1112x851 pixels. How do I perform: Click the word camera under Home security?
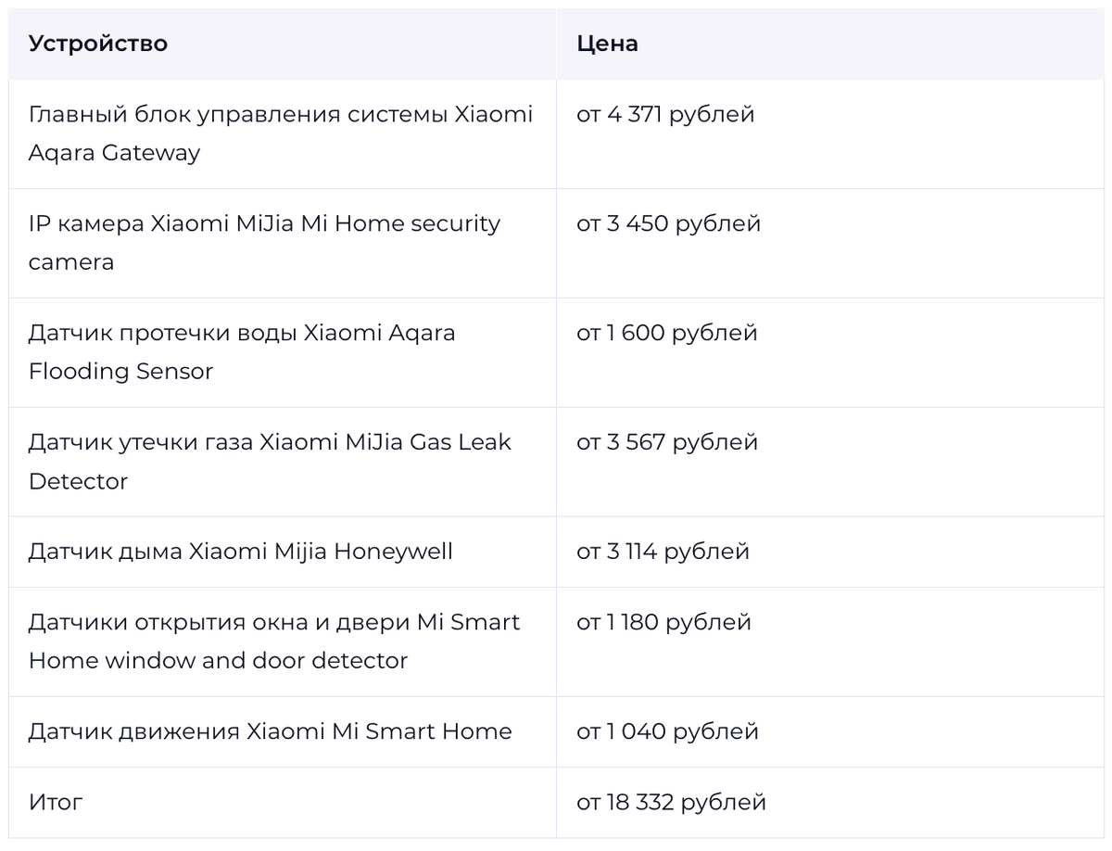[x=71, y=262]
